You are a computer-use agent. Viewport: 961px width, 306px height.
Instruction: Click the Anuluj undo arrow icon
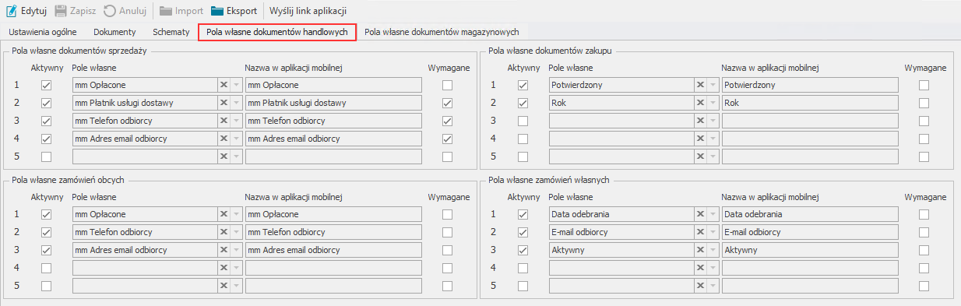(110, 11)
